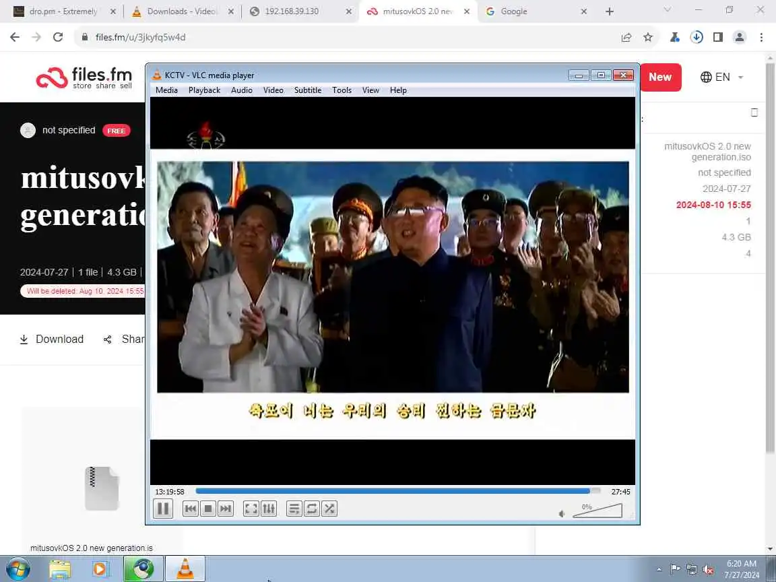Open taskbar clock 6:20 AM
The width and height of the screenshot is (776, 582).
click(742, 569)
